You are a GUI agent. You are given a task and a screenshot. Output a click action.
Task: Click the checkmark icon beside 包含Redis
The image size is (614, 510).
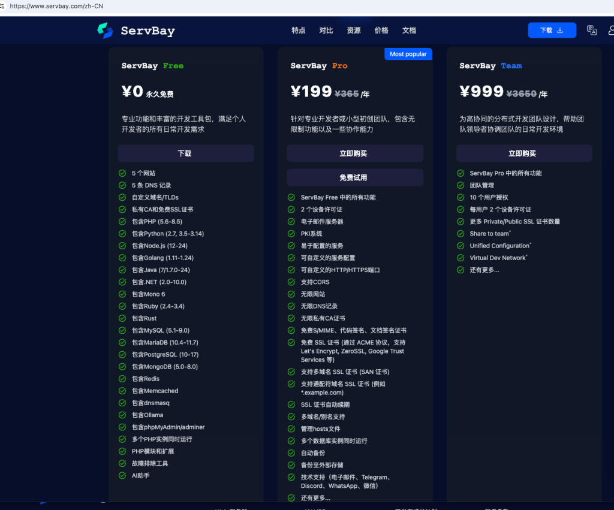pos(122,379)
